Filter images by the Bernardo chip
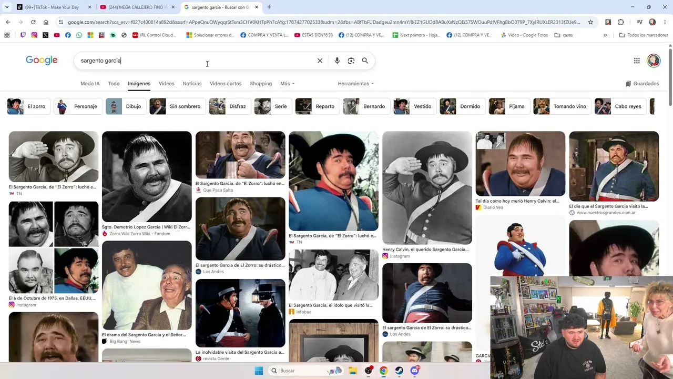Viewport: 673px width, 379px height. 366,106
